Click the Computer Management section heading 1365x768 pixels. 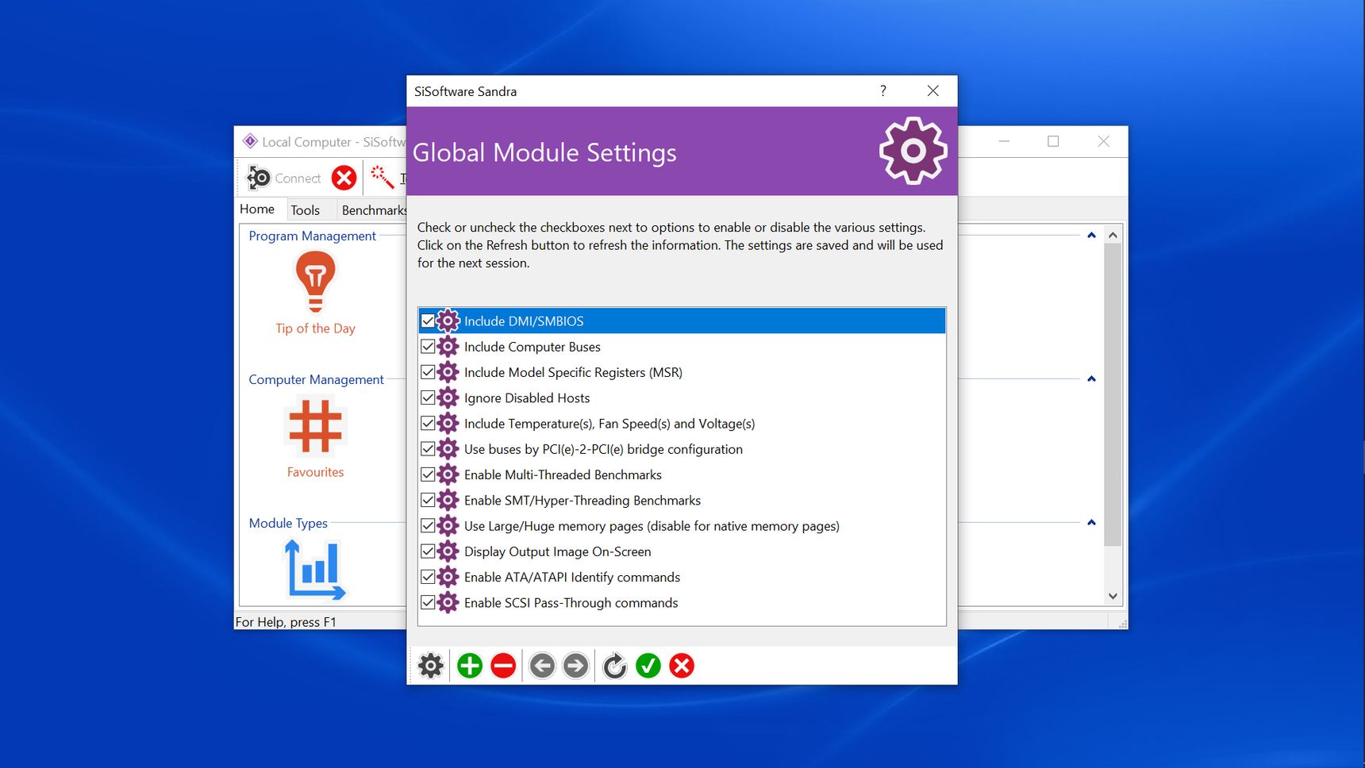point(316,379)
